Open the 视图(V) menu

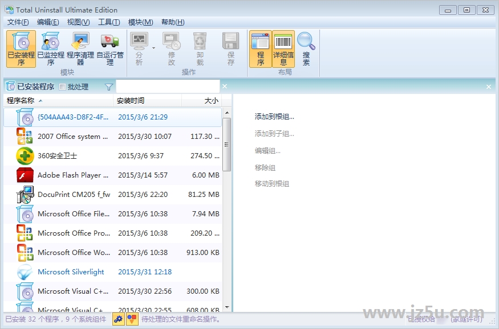coord(78,22)
